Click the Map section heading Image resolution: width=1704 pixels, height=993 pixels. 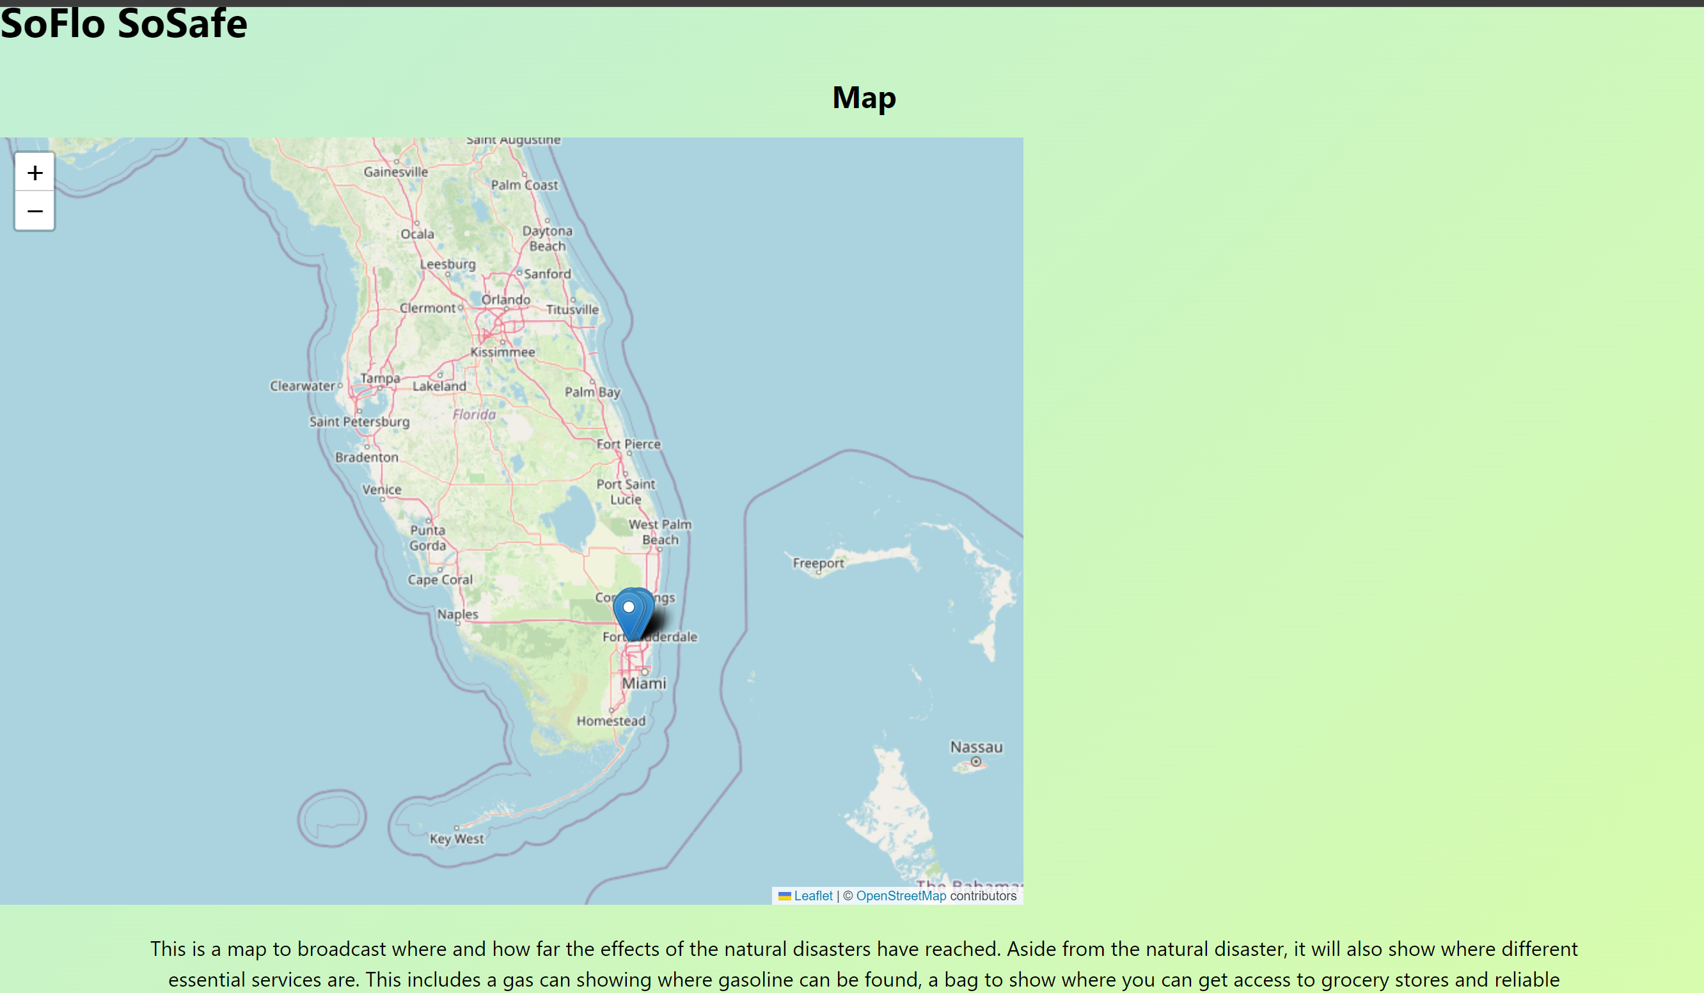[x=864, y=98]
